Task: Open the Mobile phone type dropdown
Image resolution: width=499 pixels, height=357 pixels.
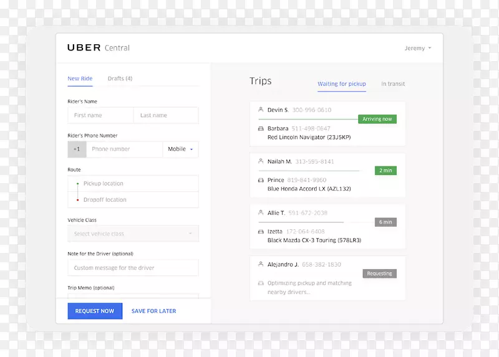Action: click(181, 149)
